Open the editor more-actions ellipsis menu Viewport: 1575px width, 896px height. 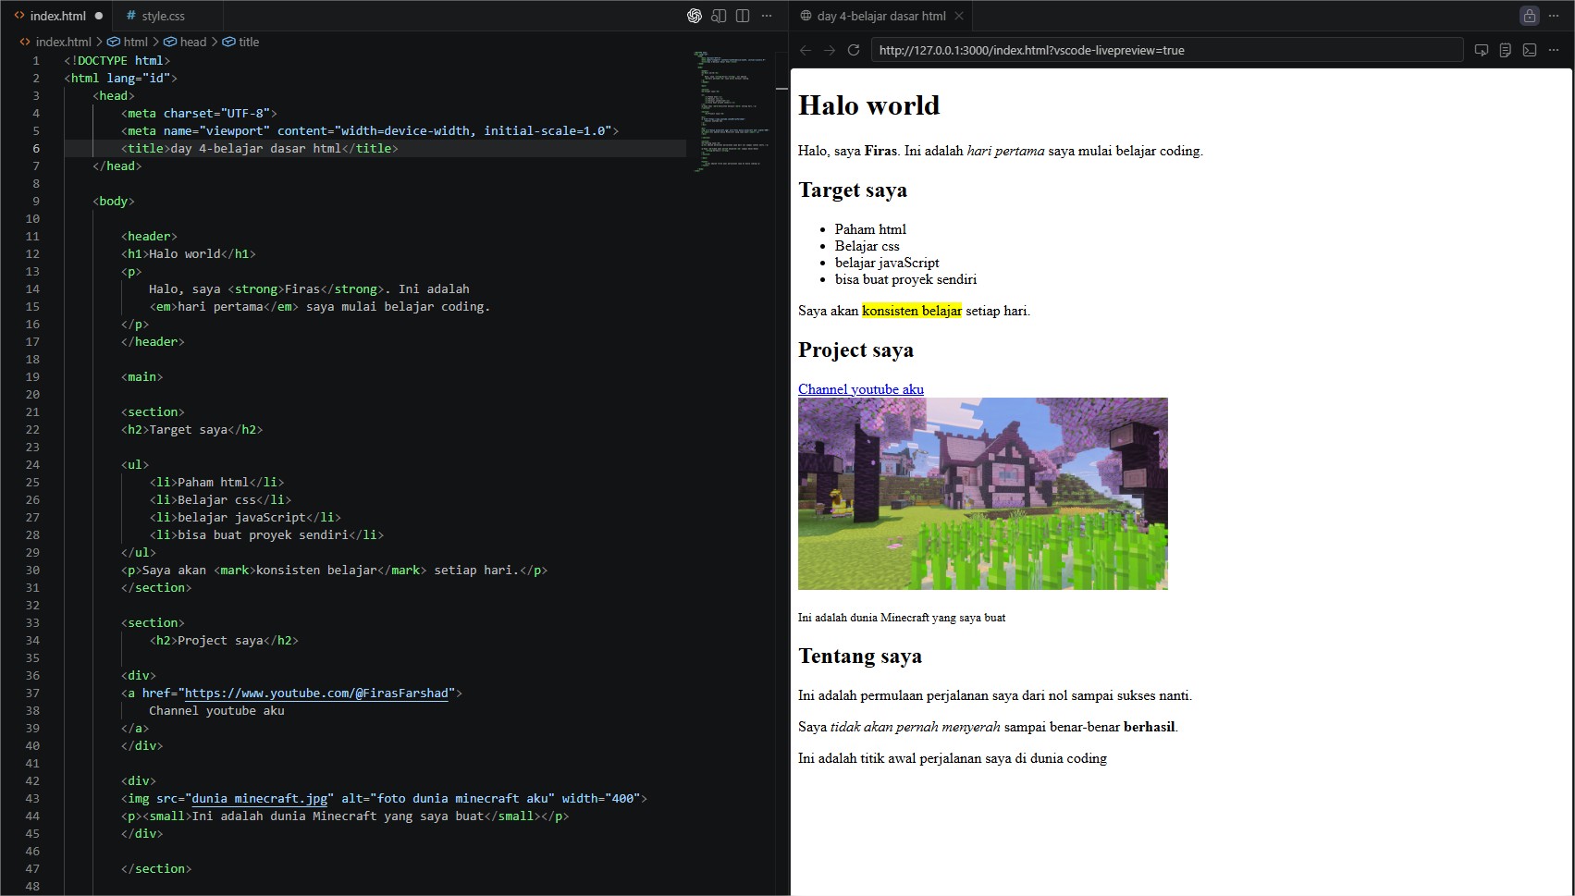(767, 16)
